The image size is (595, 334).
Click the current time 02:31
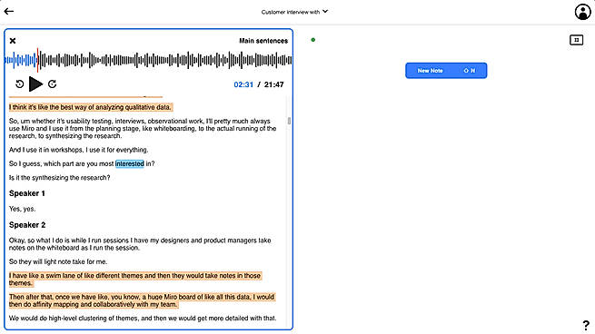pos(243,84)
